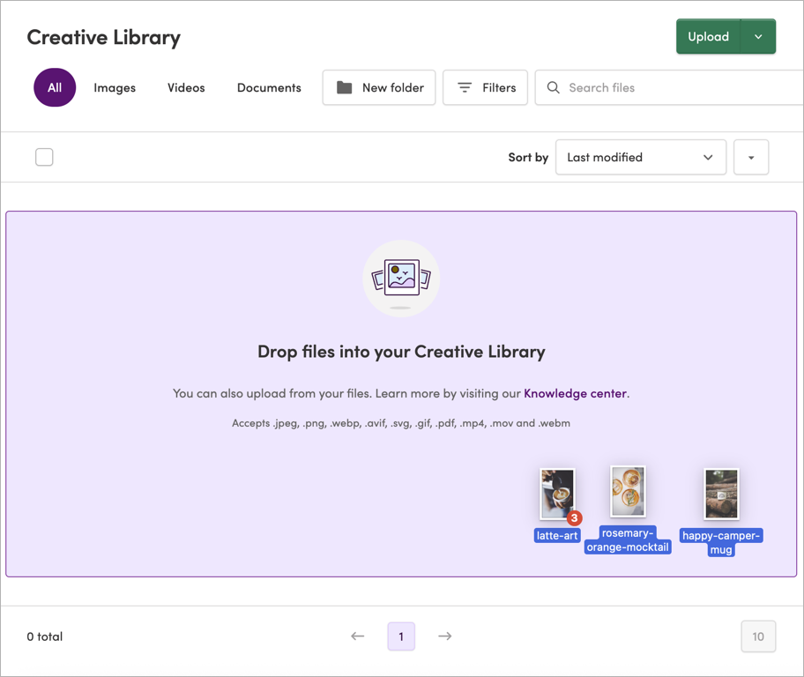The width and height of the screenshot is (804, 677).
Task: Click the stacked photos illustration icon
Action: click(401, 279)
